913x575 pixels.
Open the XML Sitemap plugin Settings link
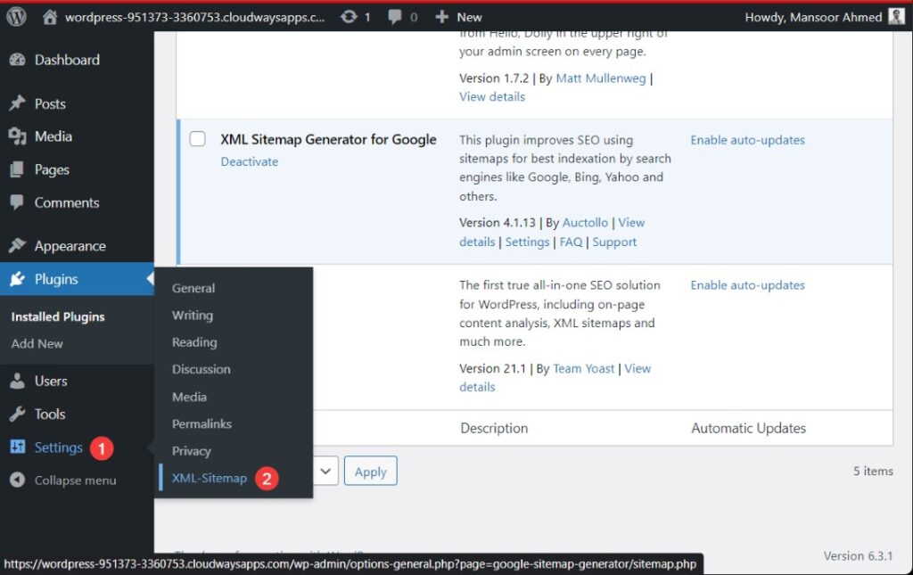[527, 242]
